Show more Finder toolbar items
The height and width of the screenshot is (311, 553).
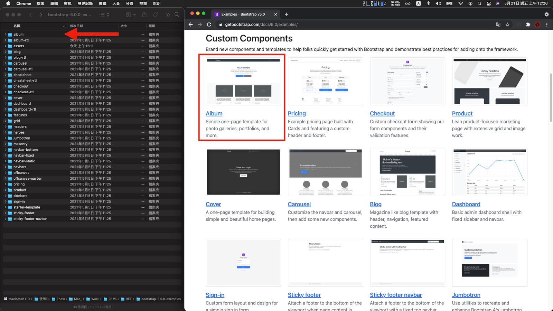(168, 15)
